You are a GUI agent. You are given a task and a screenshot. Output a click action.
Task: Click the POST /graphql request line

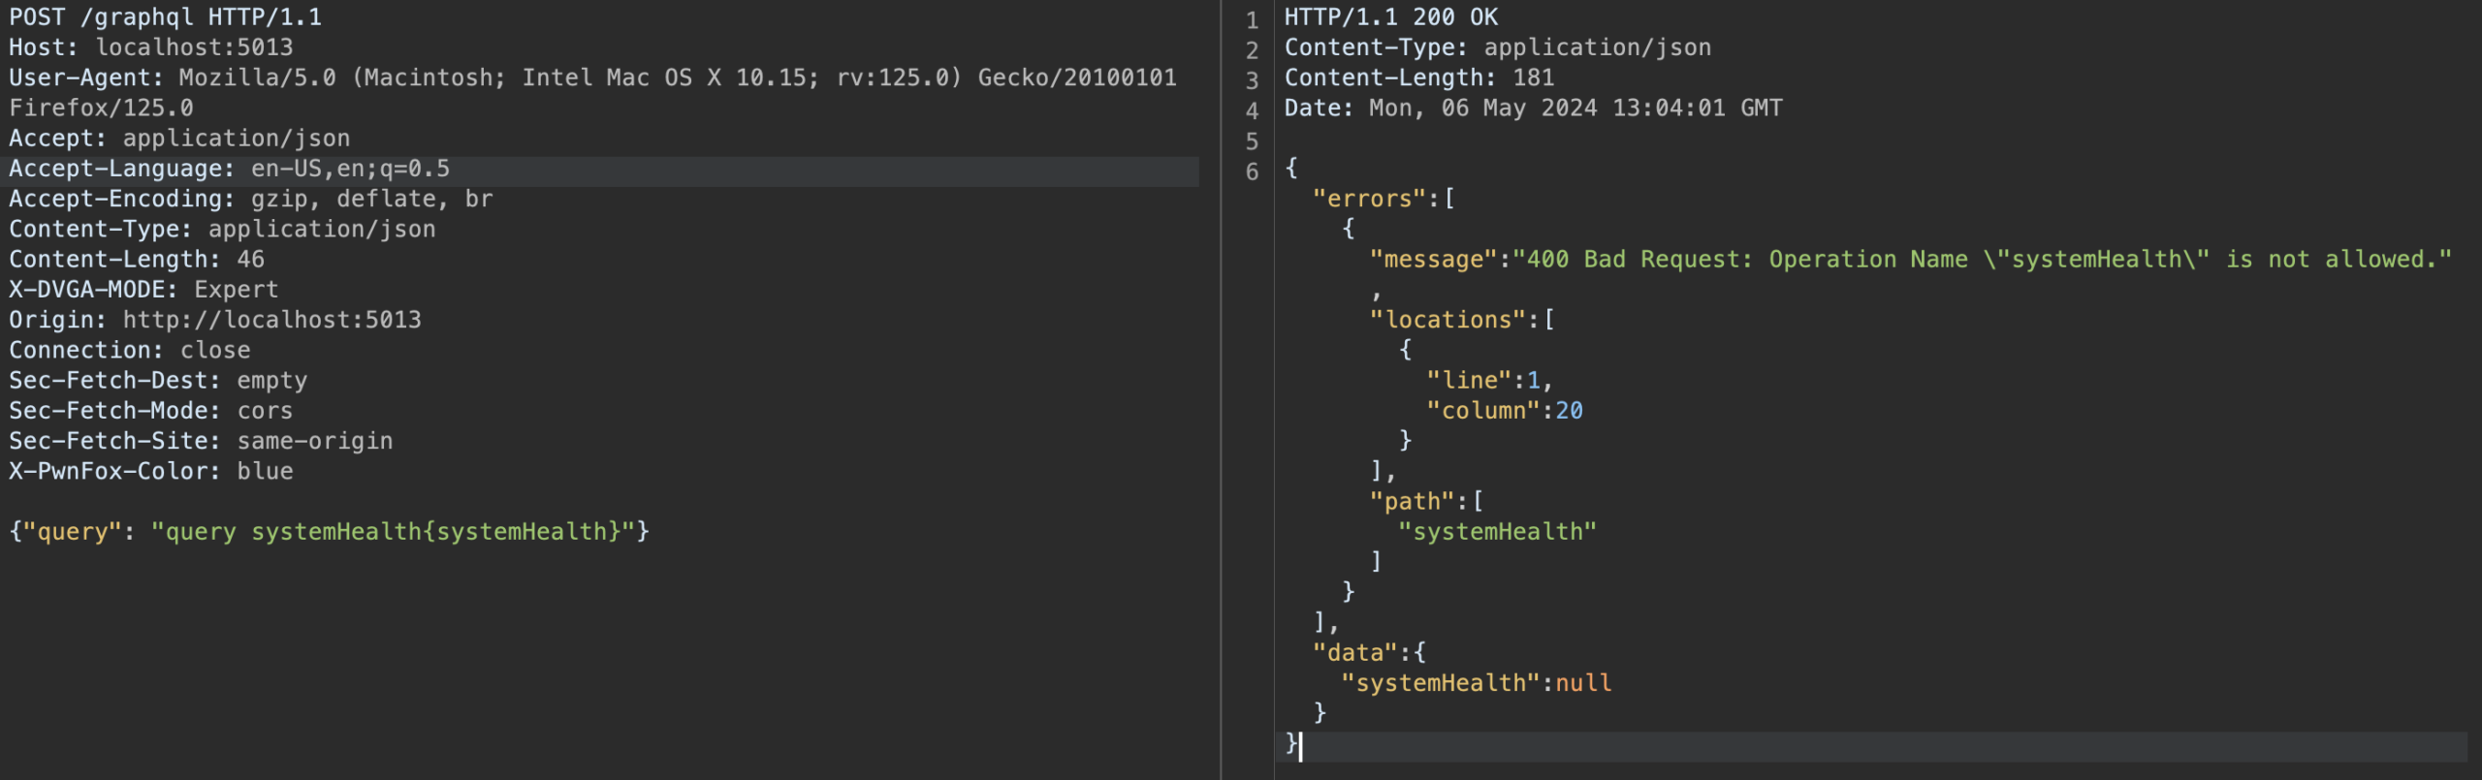(x=165, y=17)
